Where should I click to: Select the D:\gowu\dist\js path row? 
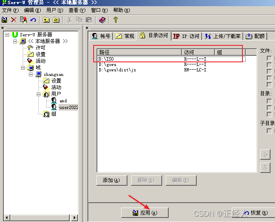click(x=172, y=70)
